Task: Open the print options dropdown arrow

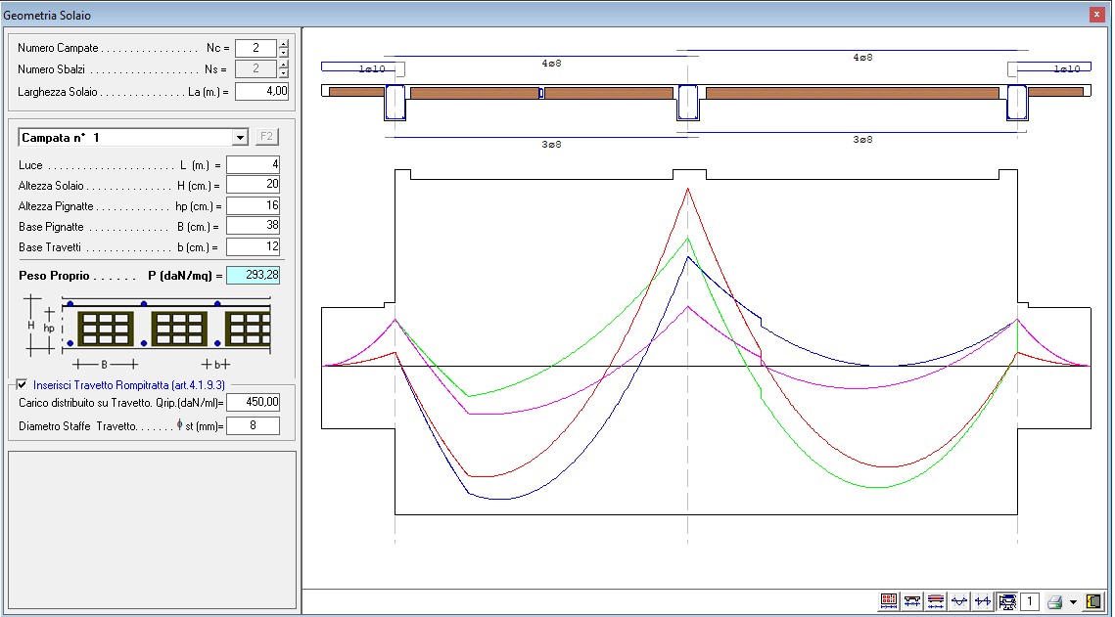Action: pos(1073,602)
